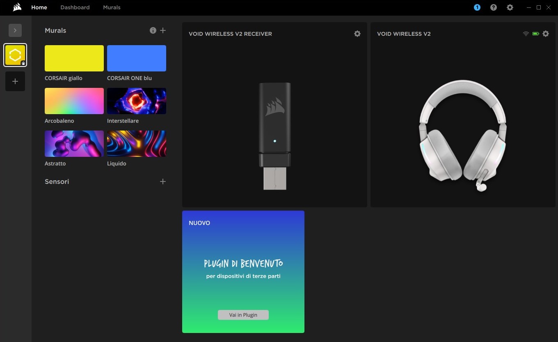558x342 pixels.
Task: Click the Murals info icon
Action: [153, 30]
